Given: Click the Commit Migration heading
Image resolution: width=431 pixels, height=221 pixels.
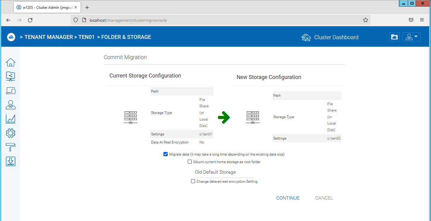Looking at the screenshot, I should point(125,57).
